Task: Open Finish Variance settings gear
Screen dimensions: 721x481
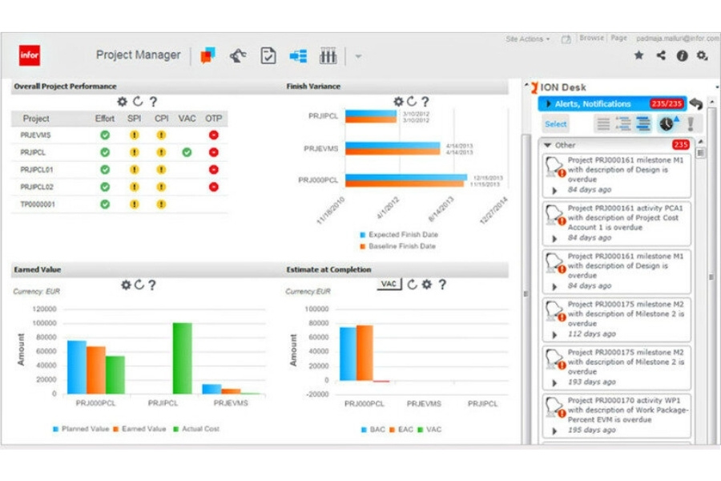Action: (398, 101)
